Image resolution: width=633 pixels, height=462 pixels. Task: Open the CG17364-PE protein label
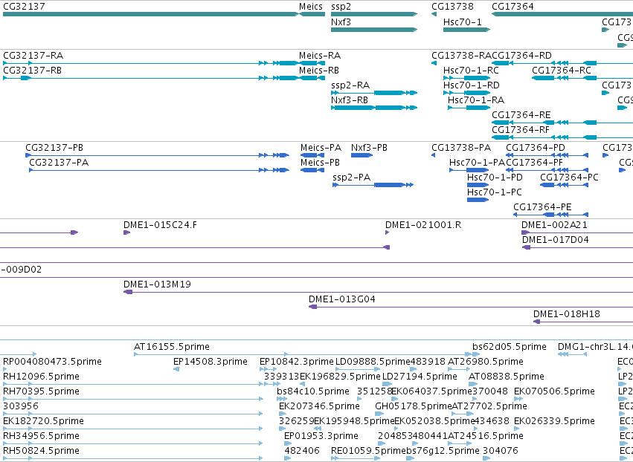[x=542, y=207]
